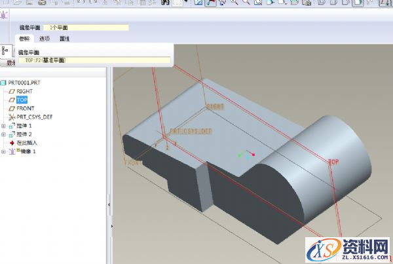The height and width of the screenshot is (264, 393).
Task: Switch to the 选项 tab
Action: (45, 39)
